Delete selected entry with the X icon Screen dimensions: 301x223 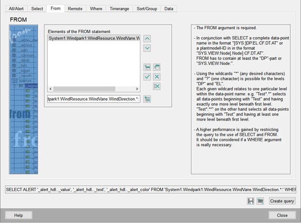coord(157,77)
